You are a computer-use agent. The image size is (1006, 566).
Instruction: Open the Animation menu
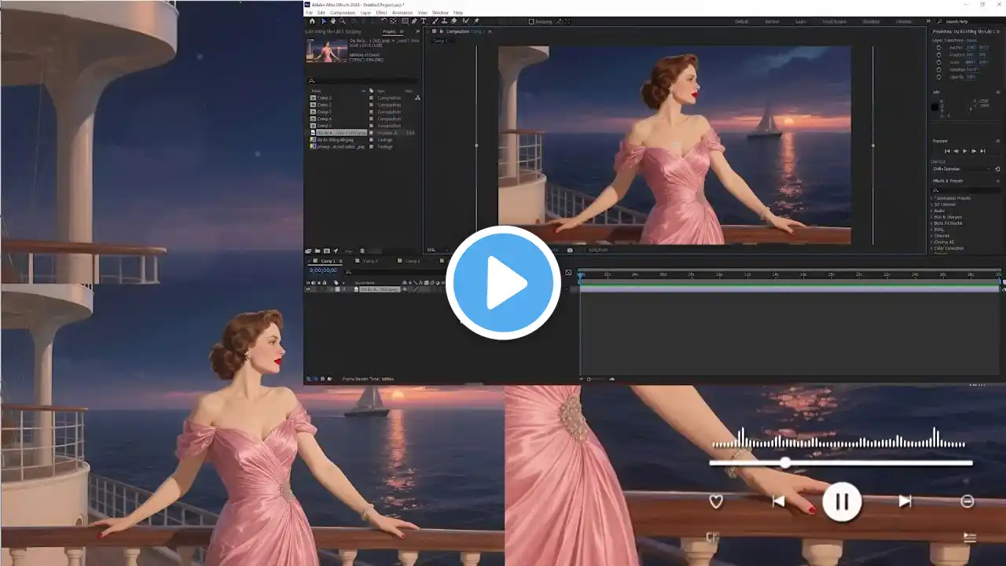pyautogui.click(x=402, y=13)
